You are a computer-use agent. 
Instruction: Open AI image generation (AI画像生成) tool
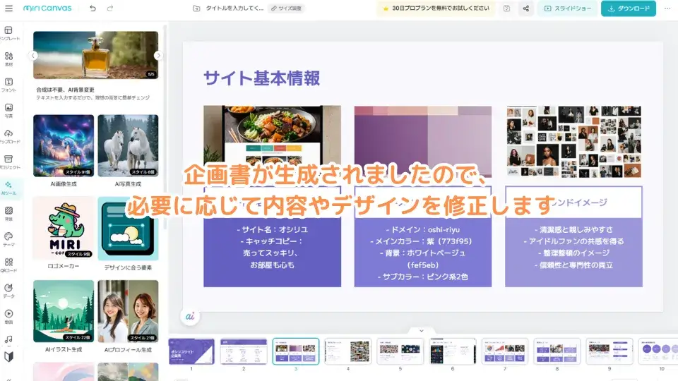point(64,145)
